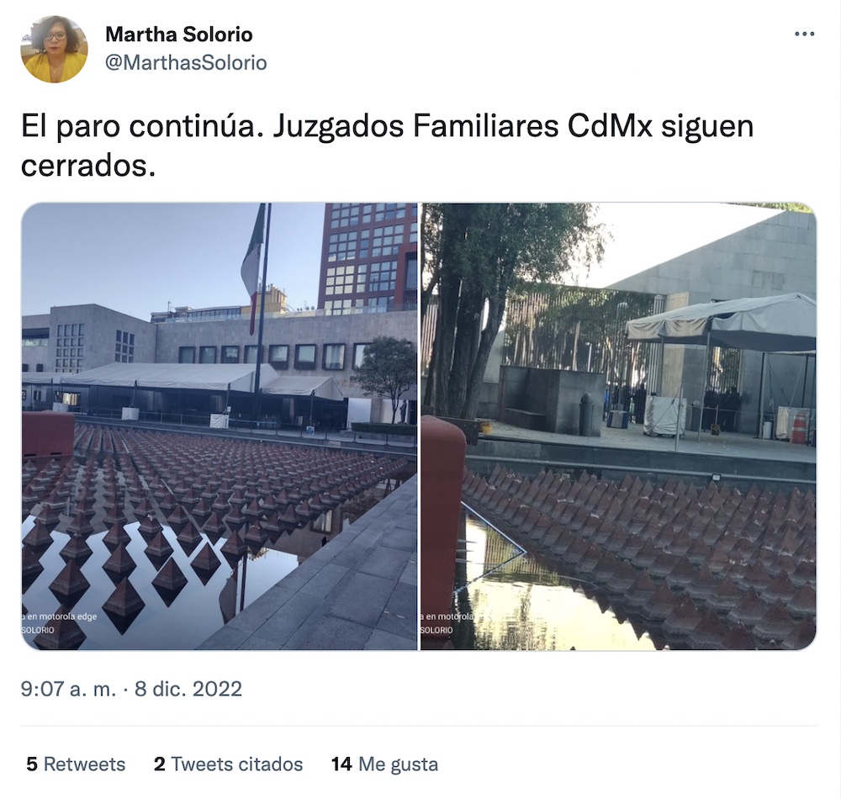View the 2 Tweets citados list
841x799 pixels.
pyautogui.click(x=228, y=765)
